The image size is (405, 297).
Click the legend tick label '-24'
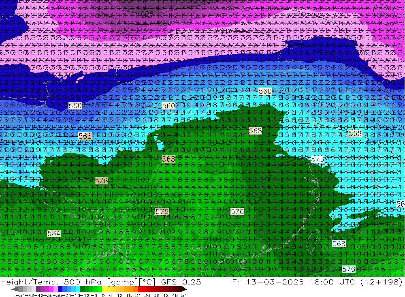coord(67,295)
